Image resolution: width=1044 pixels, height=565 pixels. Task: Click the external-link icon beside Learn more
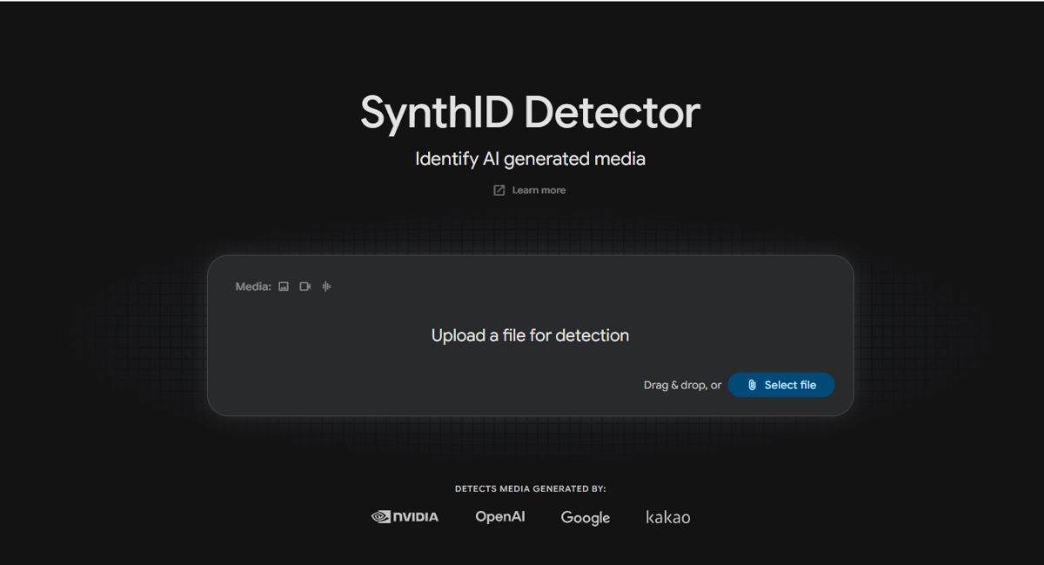click(x=499, y=190)
